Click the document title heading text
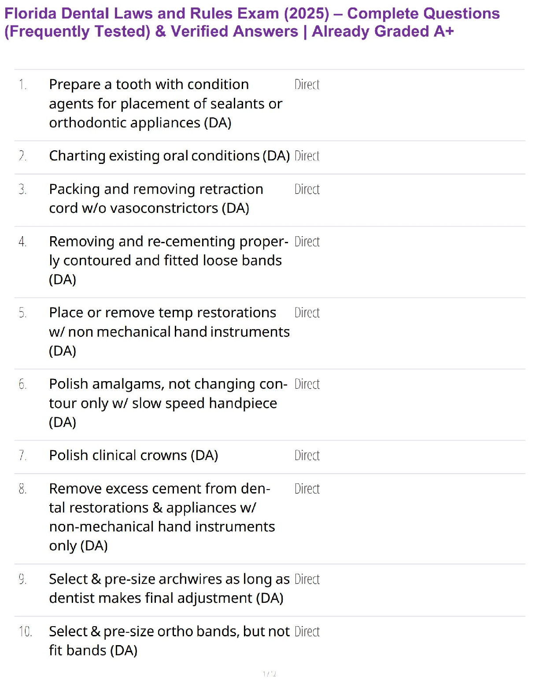539x698 pixels. tap(252, 22)
